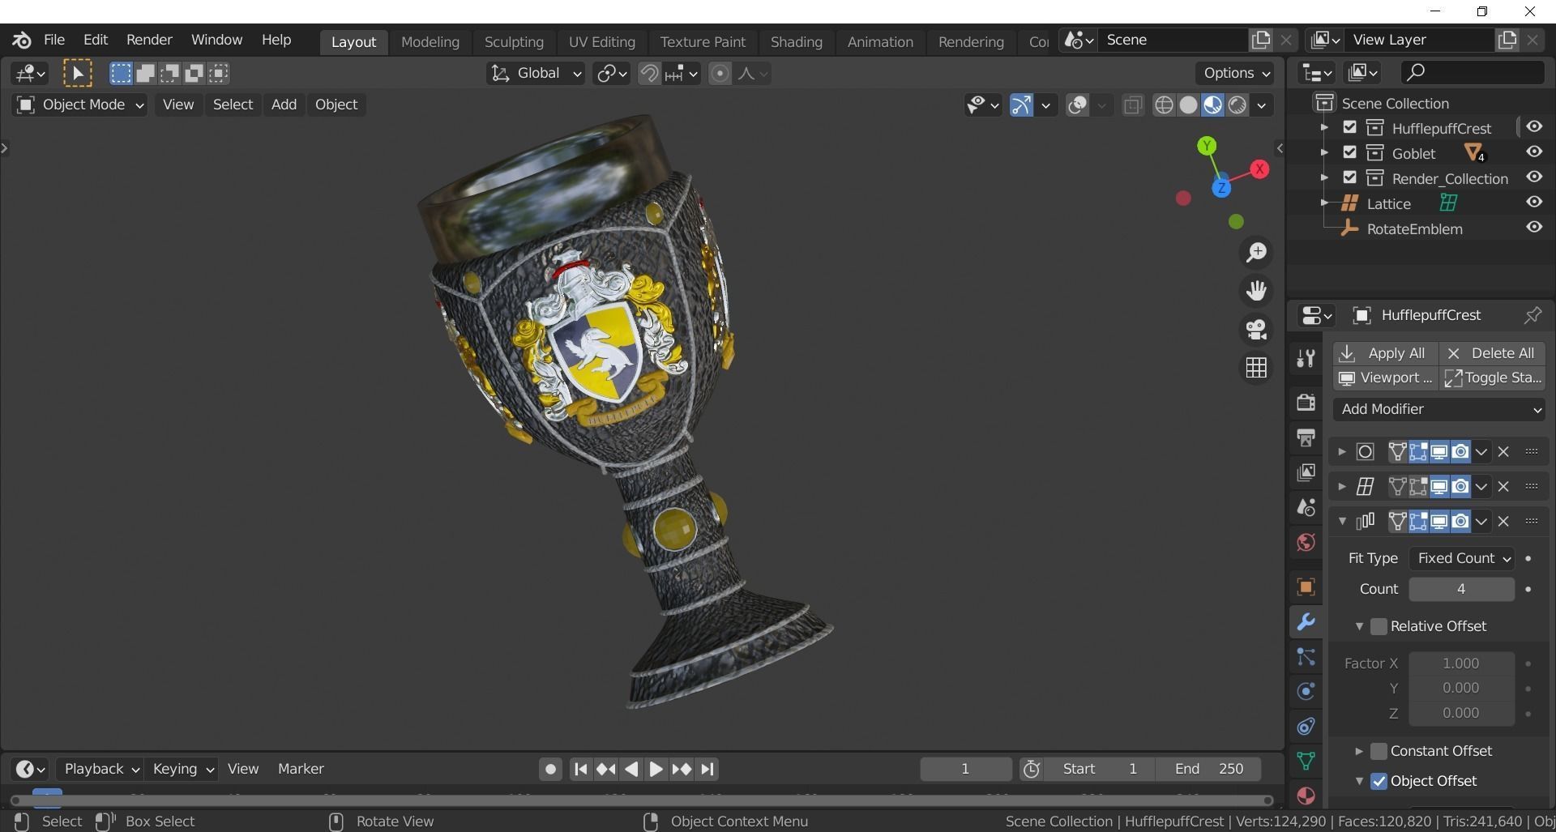Toggle Goblet collection checkbox

[1349, 152]
